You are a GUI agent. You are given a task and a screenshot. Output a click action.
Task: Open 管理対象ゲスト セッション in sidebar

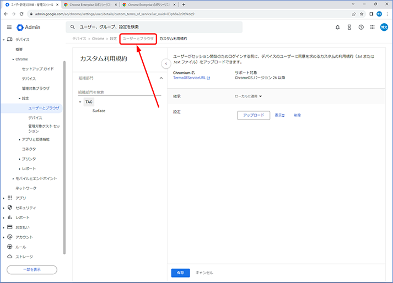(44, 128)
